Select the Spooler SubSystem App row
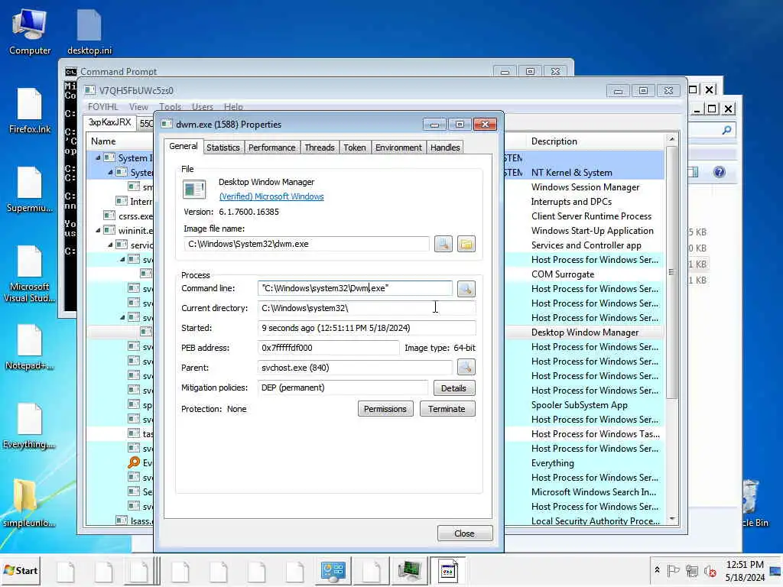This screenshot has height=587, width=783. click(x=580, y=405)
